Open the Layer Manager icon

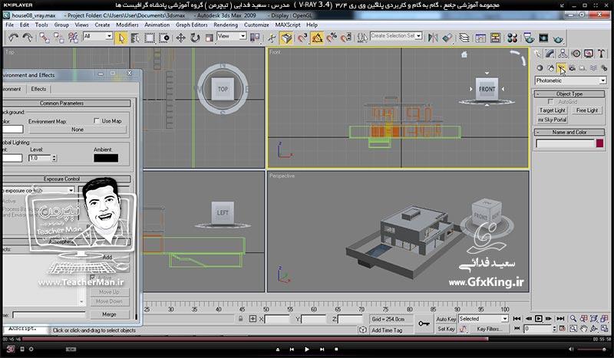(x=464, y=38)
